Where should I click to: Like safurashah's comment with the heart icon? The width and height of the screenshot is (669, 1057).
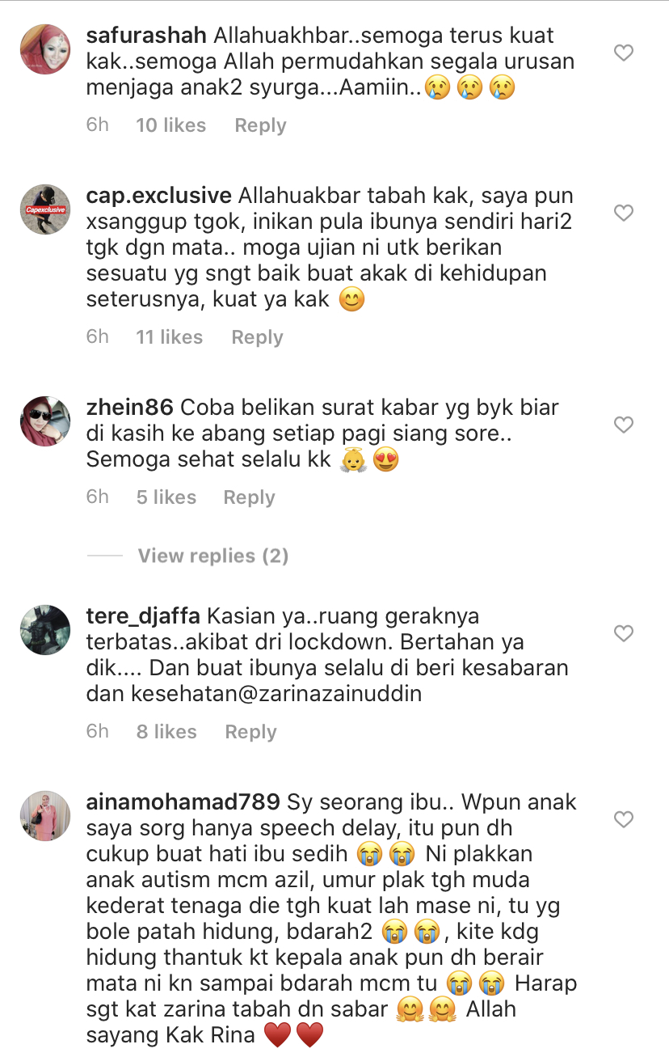[x=623, y=53]
